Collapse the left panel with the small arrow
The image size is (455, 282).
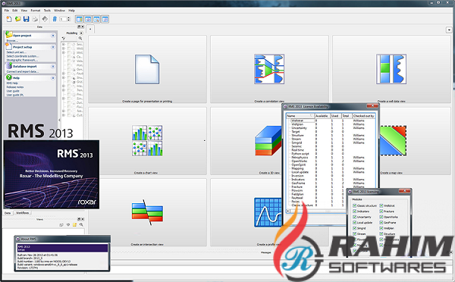pyautogui.click(x=59, y=120)
